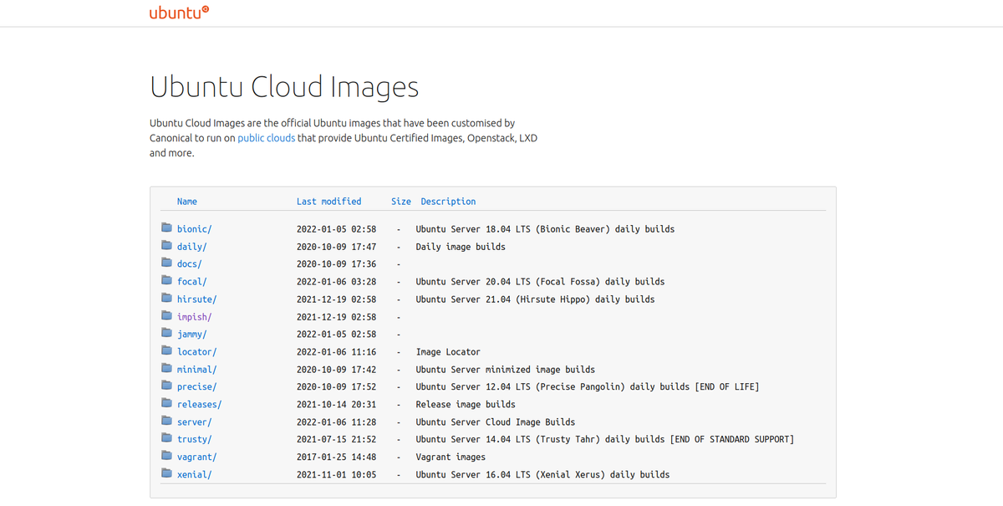Open the visited impish/ link
The width and height of the screenshot is (1003, 506).
pos(194,317)
